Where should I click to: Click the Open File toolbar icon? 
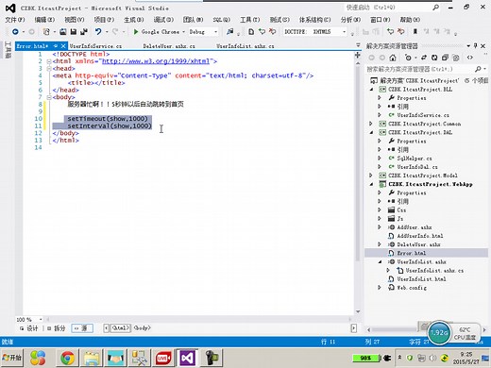63,32
